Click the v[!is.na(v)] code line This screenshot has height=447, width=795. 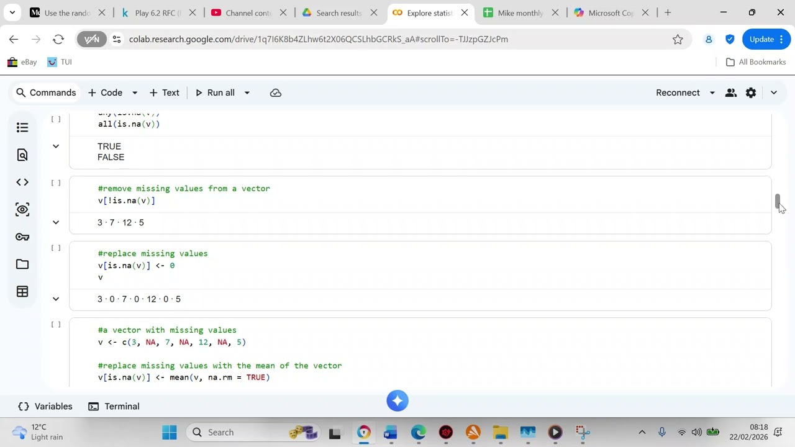[127, 201]
